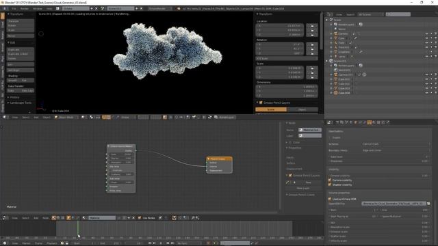Click the Scale button in the tool shelf
Screen dimensions: 438x246
point(21,30)
